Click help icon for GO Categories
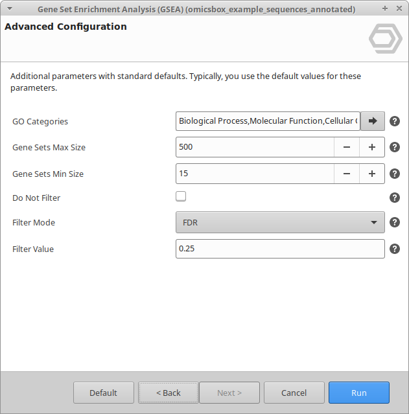This screenshot has width=409, height=414. (394, 121)
